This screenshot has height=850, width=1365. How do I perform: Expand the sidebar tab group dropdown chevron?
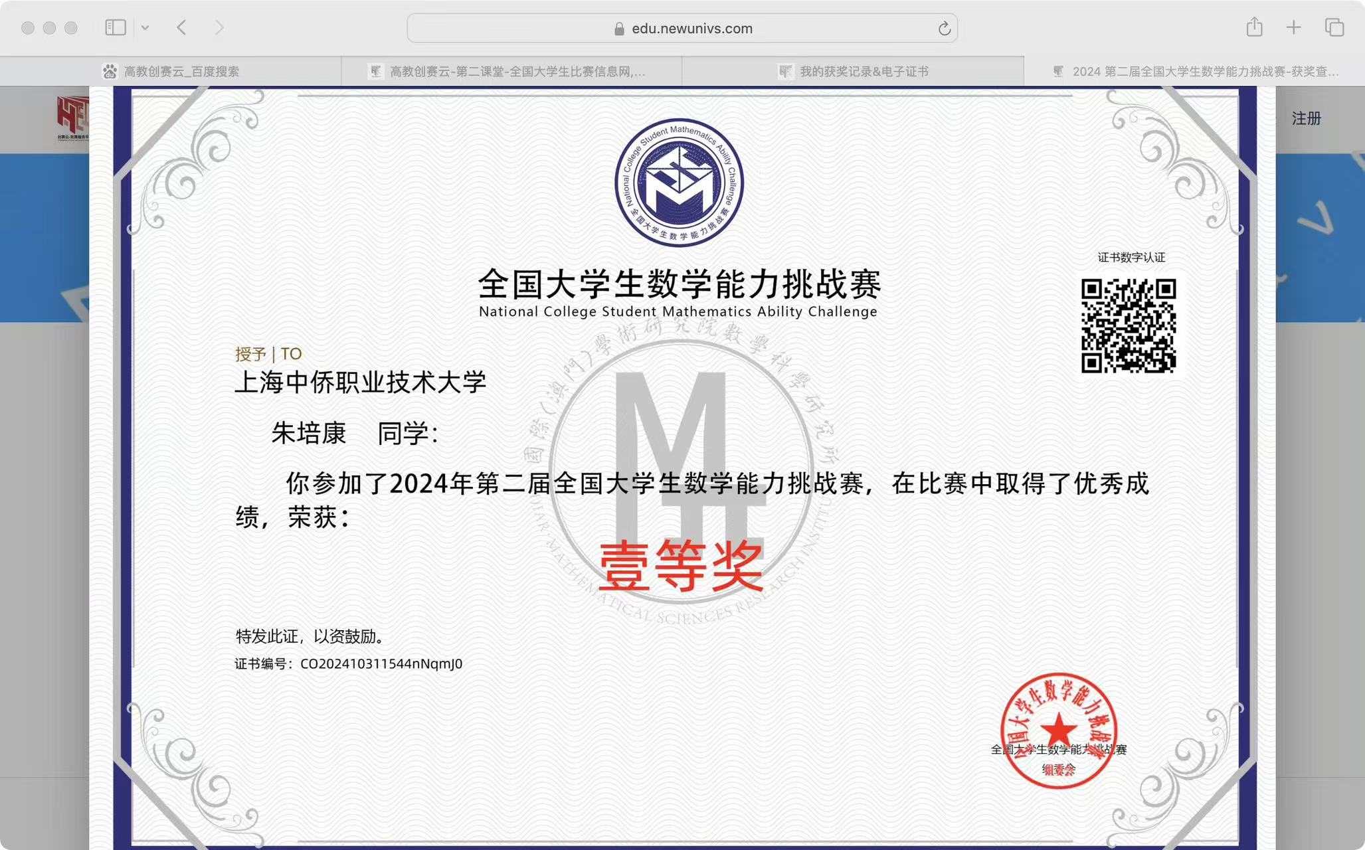click(x=145, y=28)
